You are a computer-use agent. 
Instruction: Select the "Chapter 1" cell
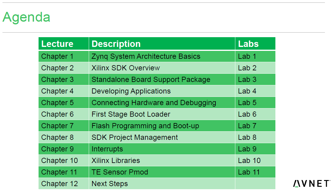pos(64,56)
